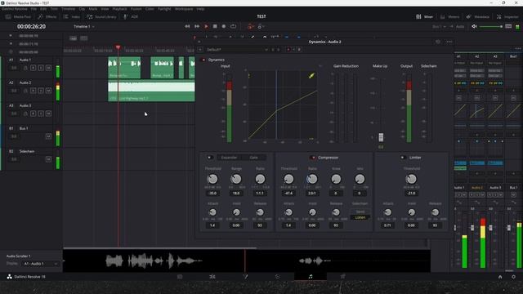Open mixer options menu three dots

point(517,49)
